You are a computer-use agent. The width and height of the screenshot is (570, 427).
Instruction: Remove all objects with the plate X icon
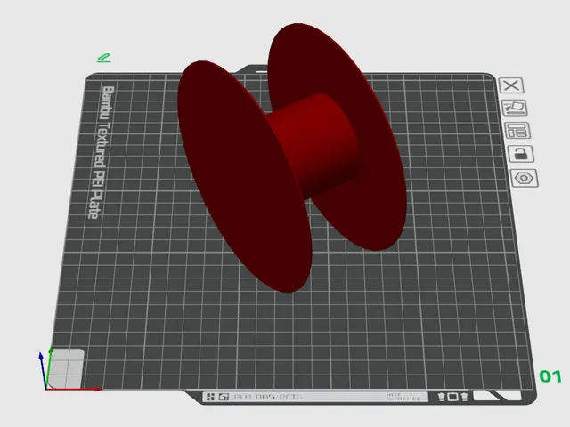click(x=511, y=85)
